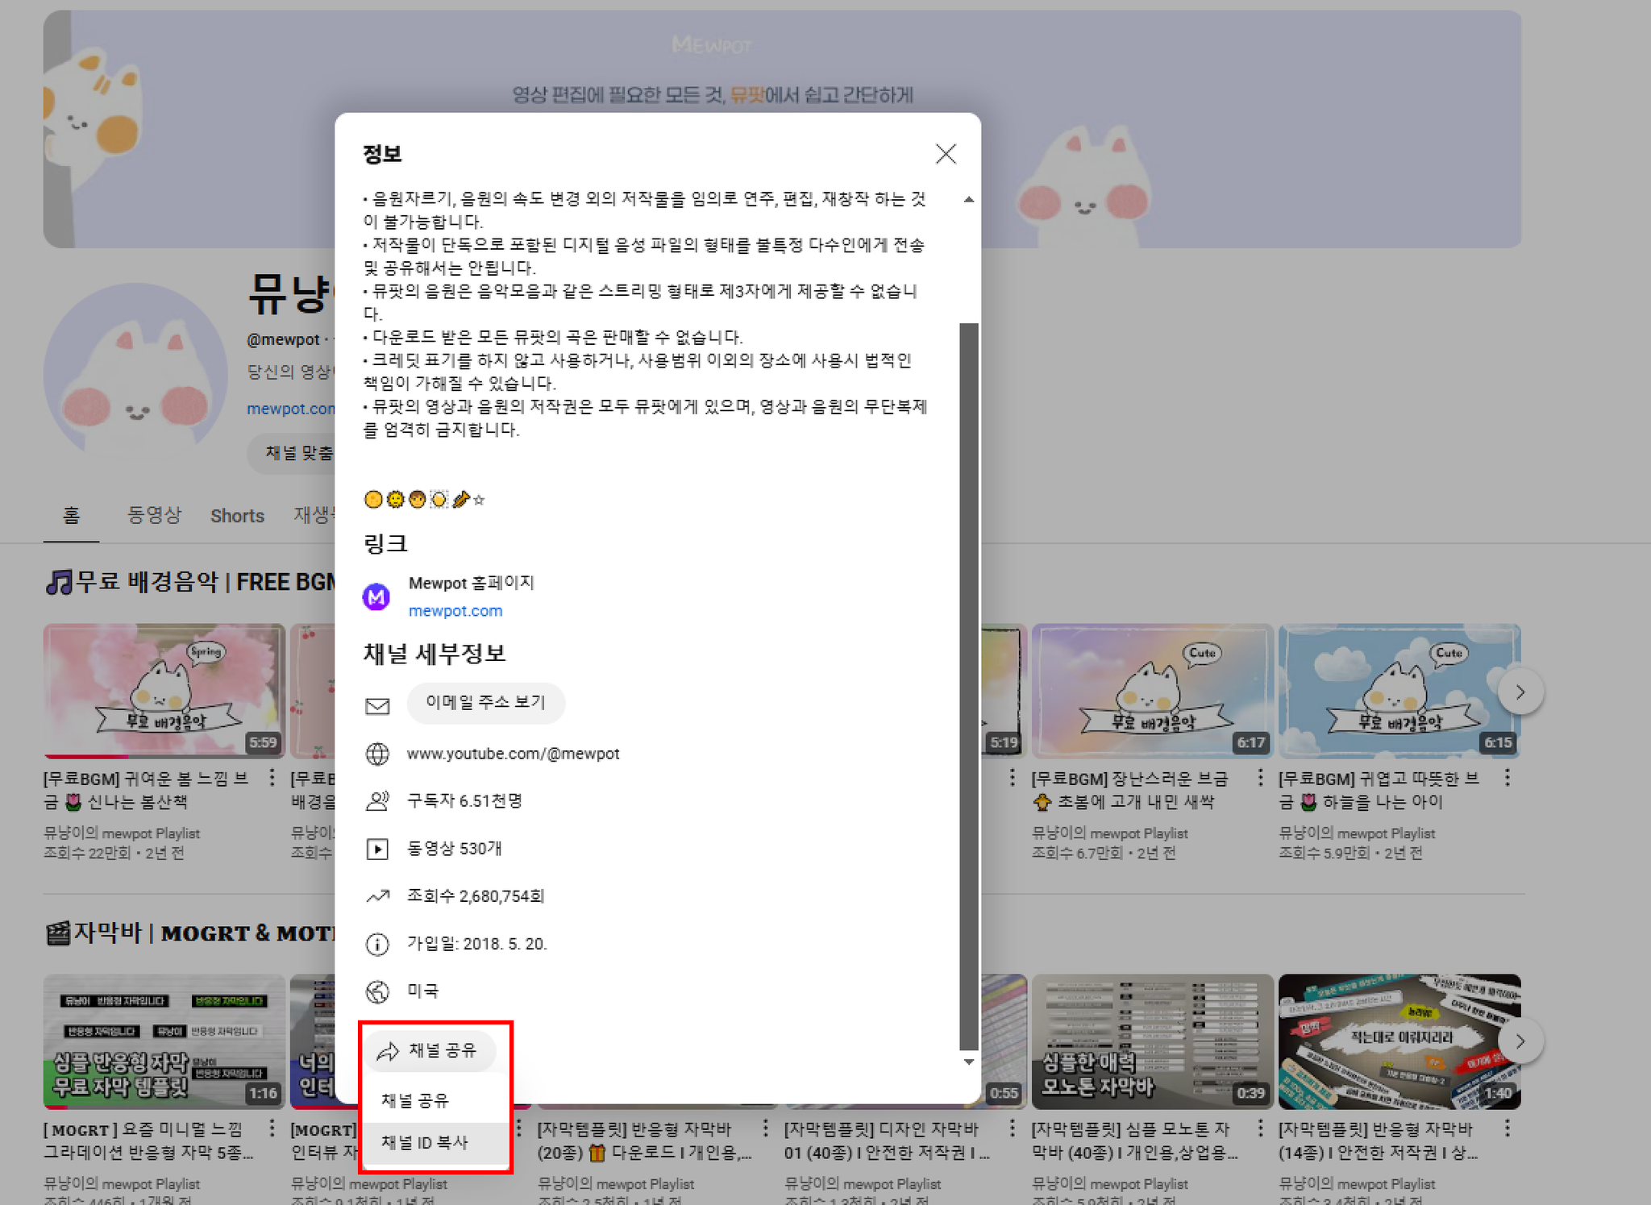Open the 무료 배경음악 | FREE BGM section title
Image resolution: width=1651 pixels, height=1205 pixels.
(190, 581)
